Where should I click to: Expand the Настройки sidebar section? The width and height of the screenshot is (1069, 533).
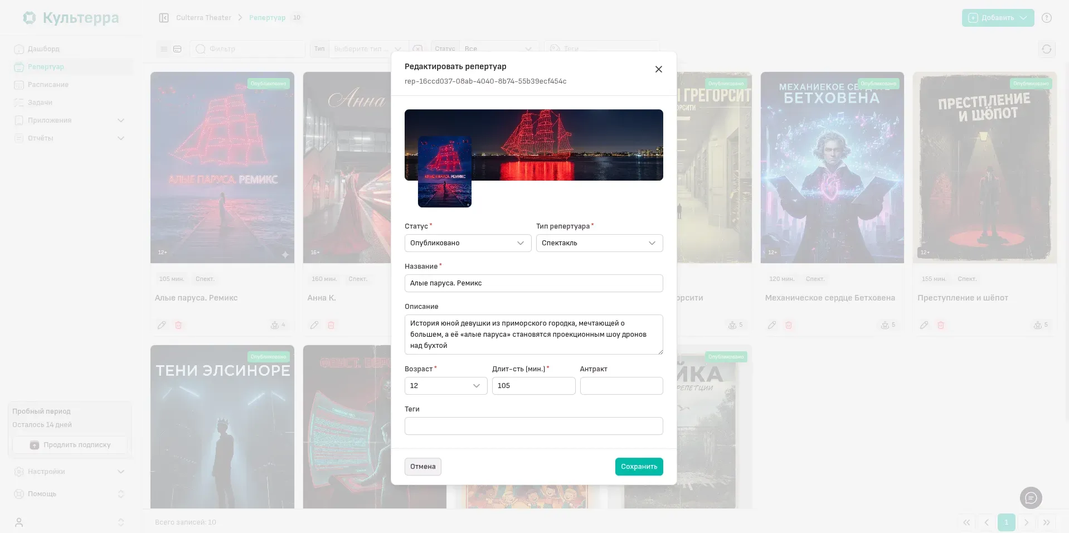[x=71, y=472]
